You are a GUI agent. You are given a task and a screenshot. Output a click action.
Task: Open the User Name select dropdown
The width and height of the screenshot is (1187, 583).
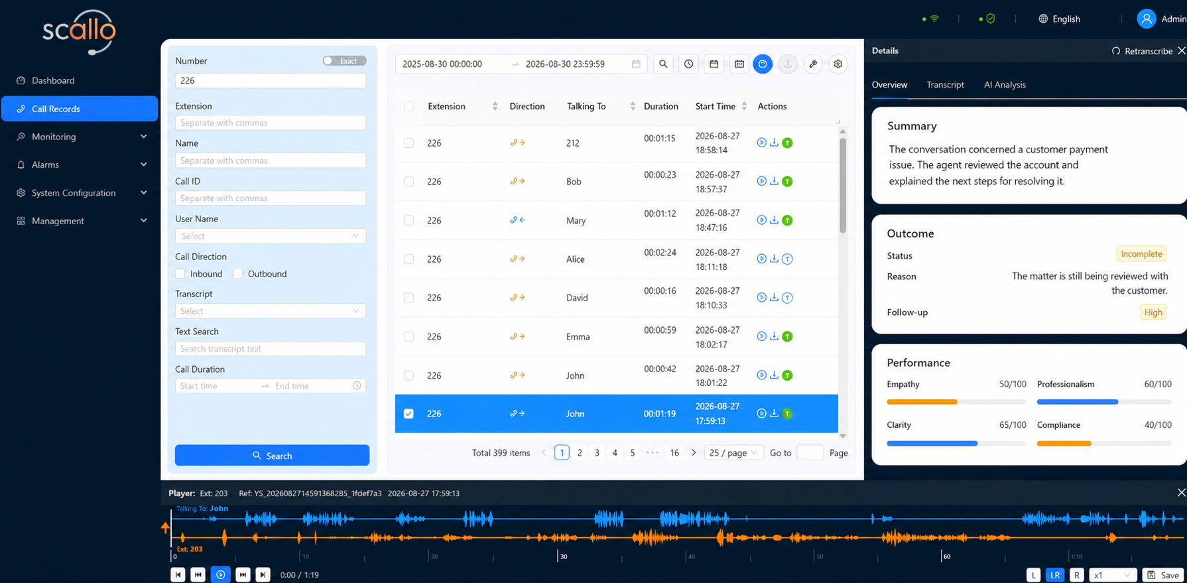tap(271, 236)
